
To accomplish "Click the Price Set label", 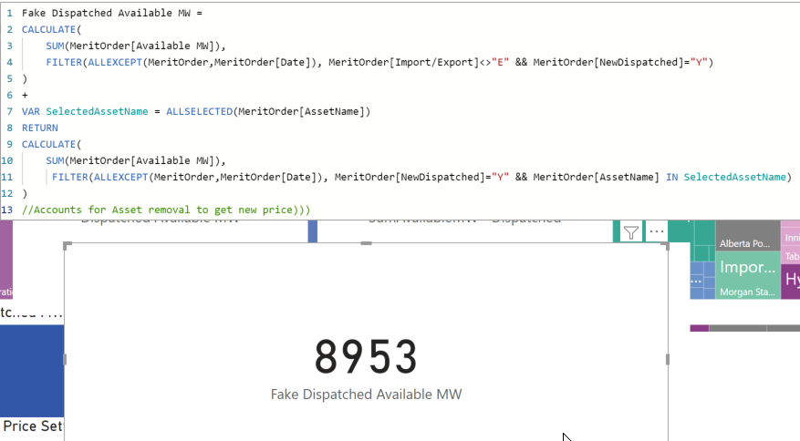I will tap(33, 426).
